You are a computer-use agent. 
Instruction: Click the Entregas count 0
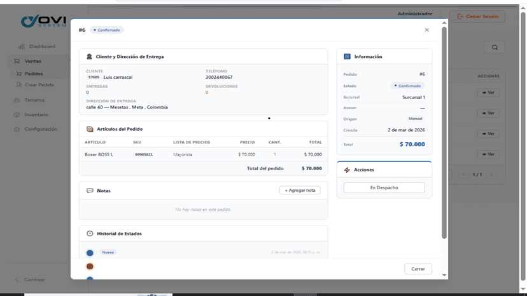point(87,92)
